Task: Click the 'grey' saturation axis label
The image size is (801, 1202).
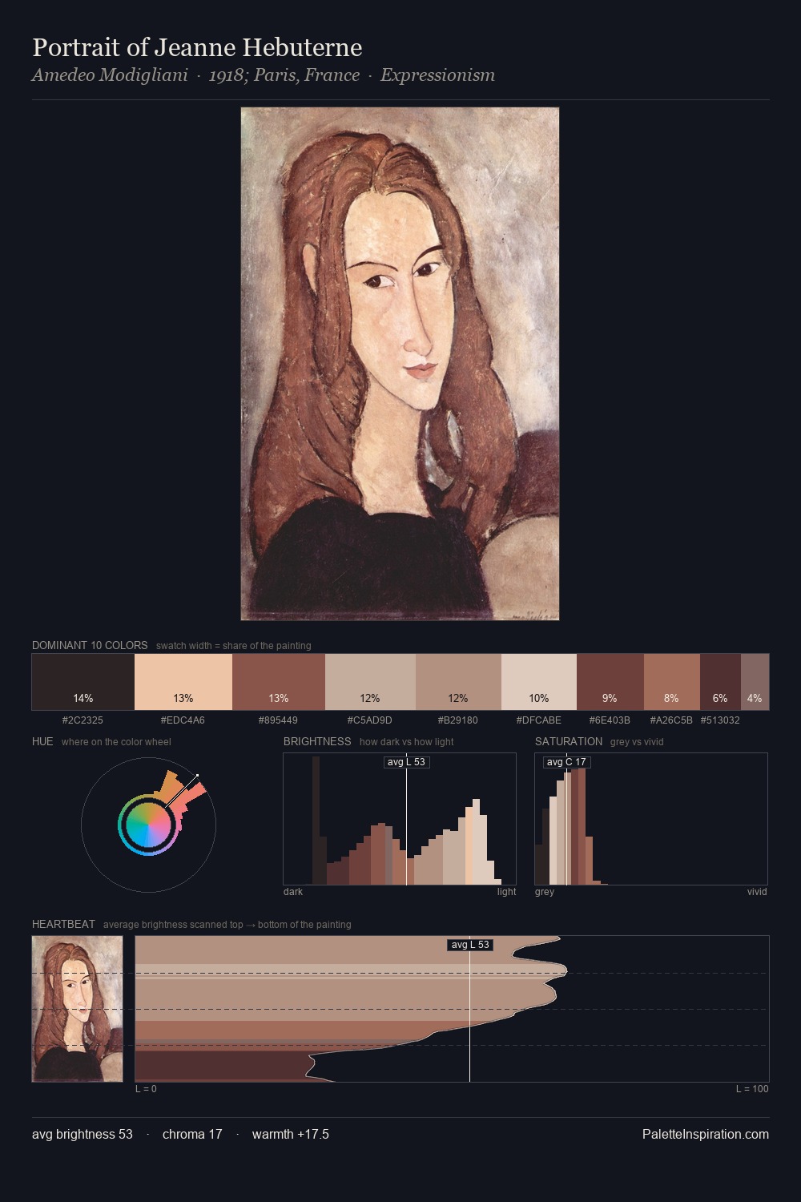Action: coord(545,892)
